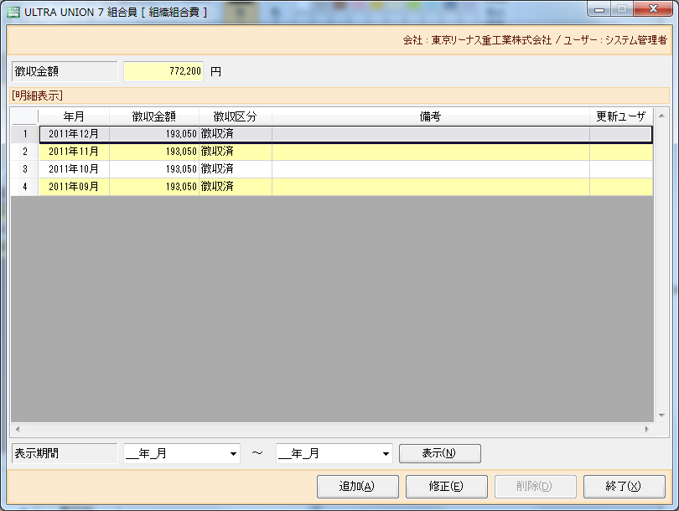The width and height of the screenshot is (679, 511).
Task: Click the 193,050 amount in 2011年09月 row
Action: [x=154, y=187]
